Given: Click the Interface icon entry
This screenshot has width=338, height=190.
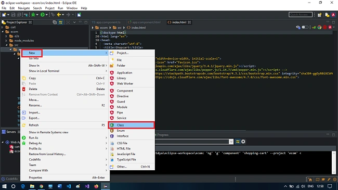Looking at the screenshot, I should 112,136.
